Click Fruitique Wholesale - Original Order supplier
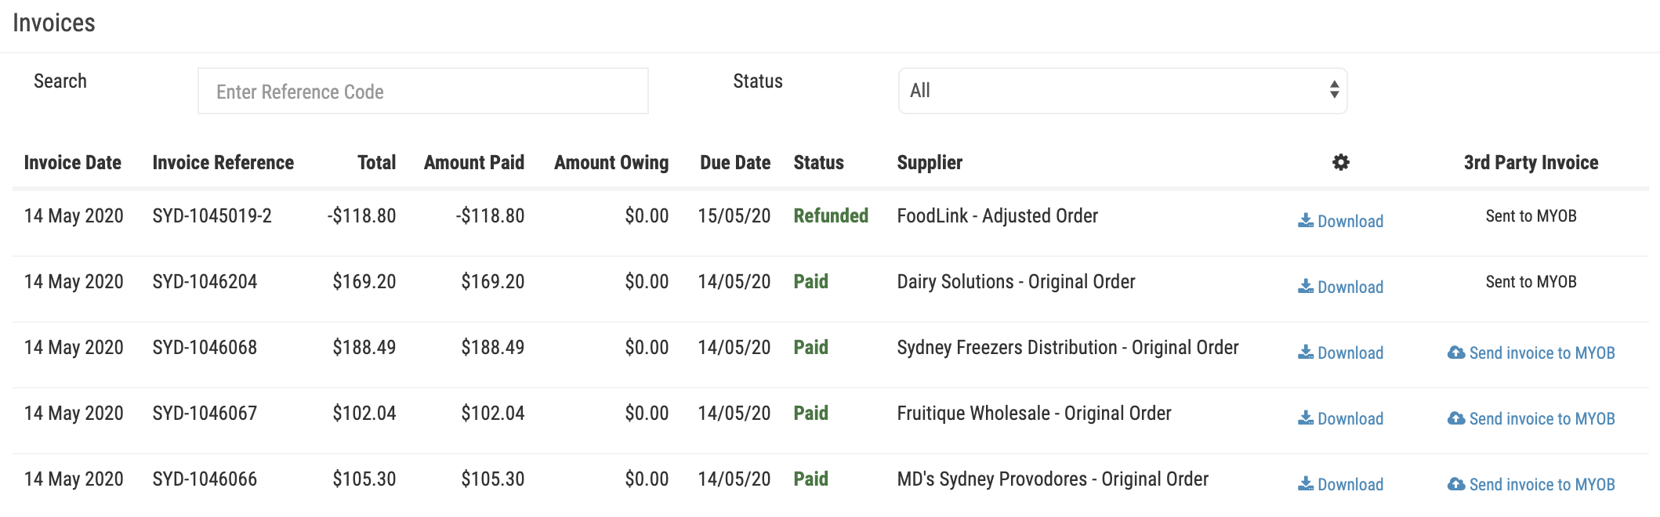Viewport: 1660px width, 517px height. coord(1034,413)
